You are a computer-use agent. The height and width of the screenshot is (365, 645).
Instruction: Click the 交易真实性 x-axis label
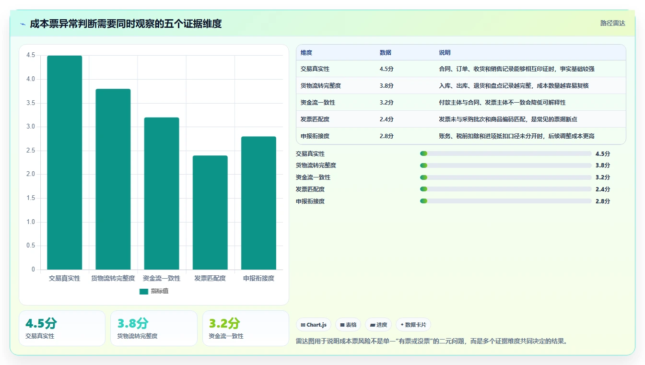(65, 278)
